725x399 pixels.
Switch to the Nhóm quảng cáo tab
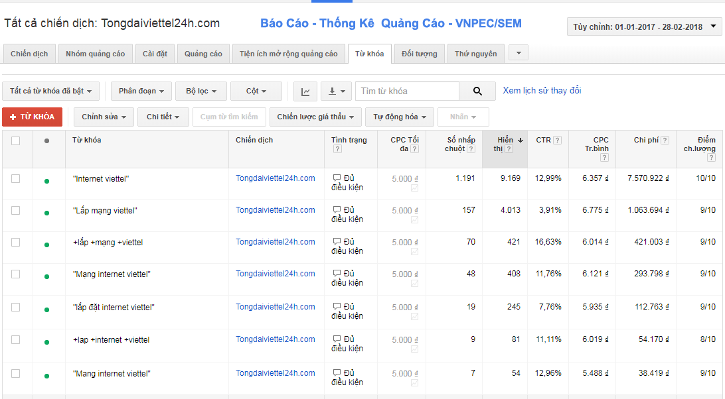pyautogui.click(x=95, y=54)
